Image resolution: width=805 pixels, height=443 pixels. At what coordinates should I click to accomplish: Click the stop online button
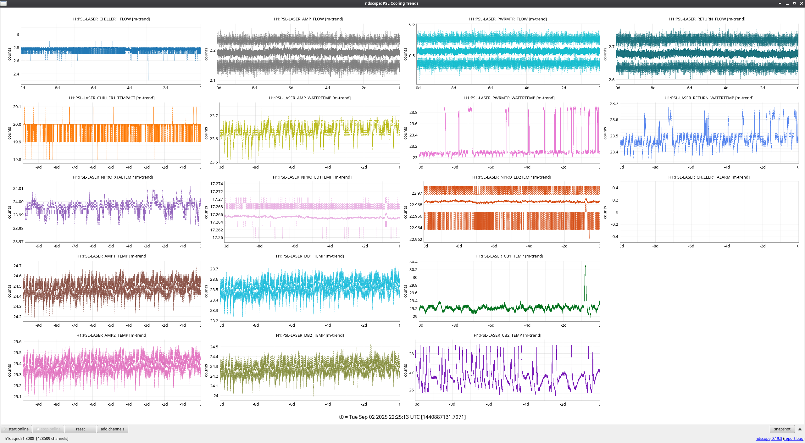48,429
